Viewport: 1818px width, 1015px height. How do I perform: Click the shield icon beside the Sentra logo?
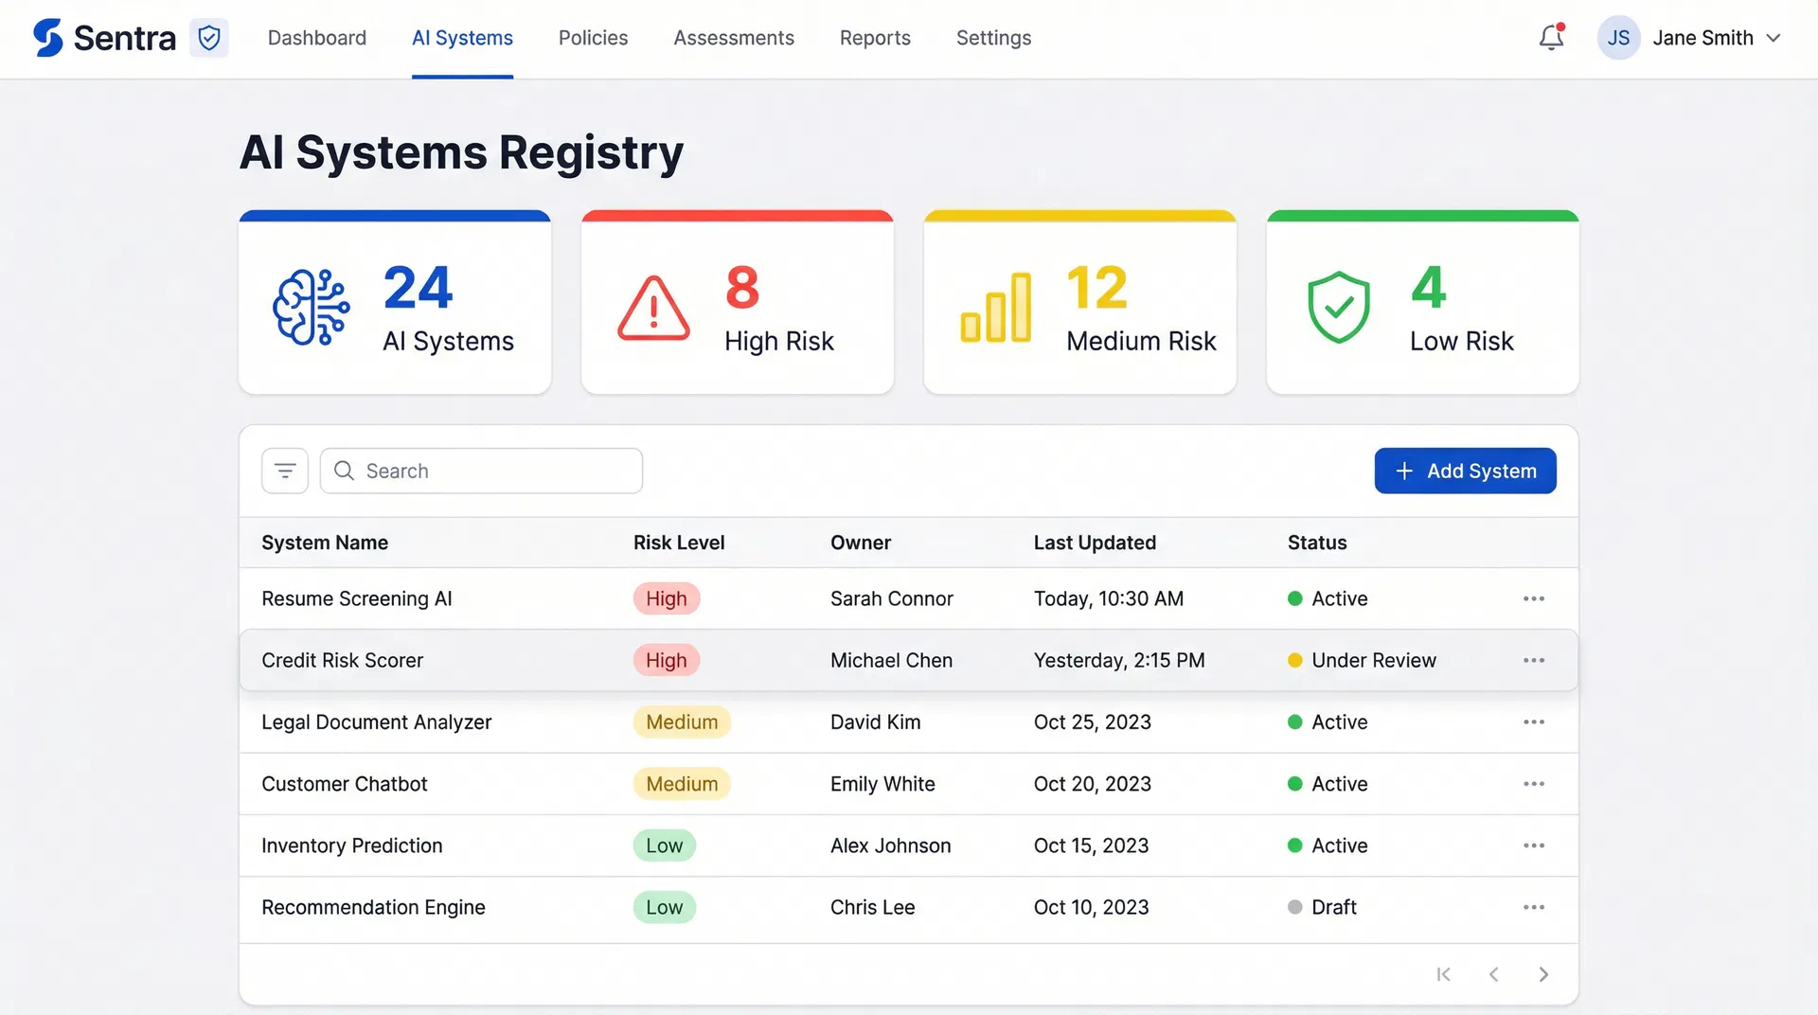click(x=209, y=38)
